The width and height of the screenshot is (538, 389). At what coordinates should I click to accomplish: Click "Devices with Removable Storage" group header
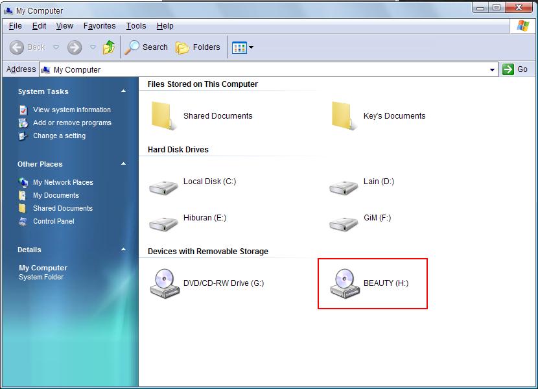point(208,252)
